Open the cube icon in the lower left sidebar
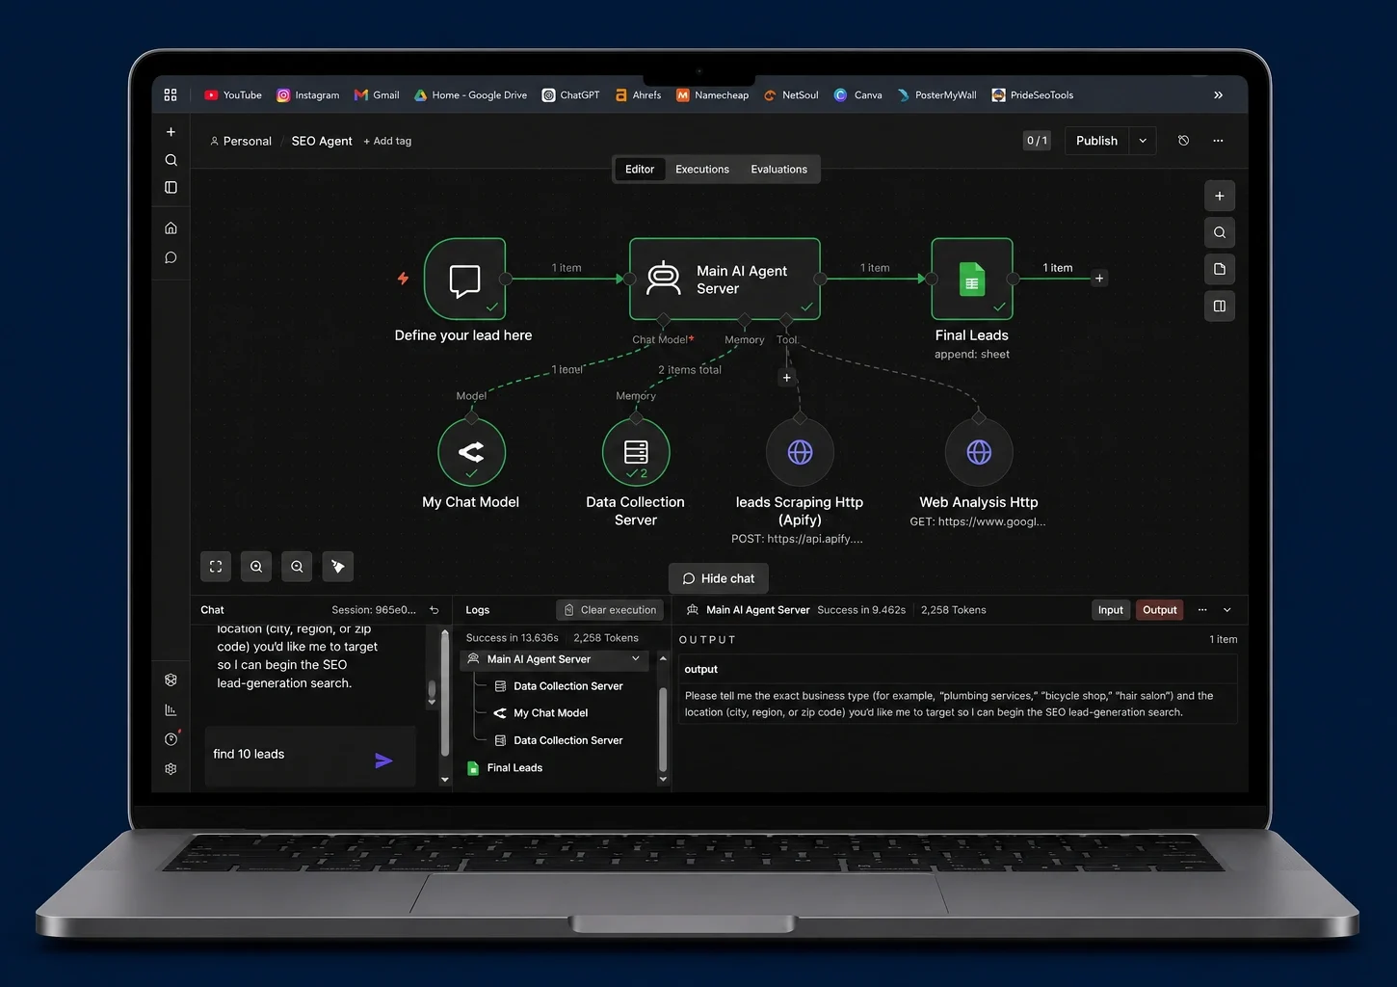The height and width of the screenshot is (987, 1397). tap(171, 680)
